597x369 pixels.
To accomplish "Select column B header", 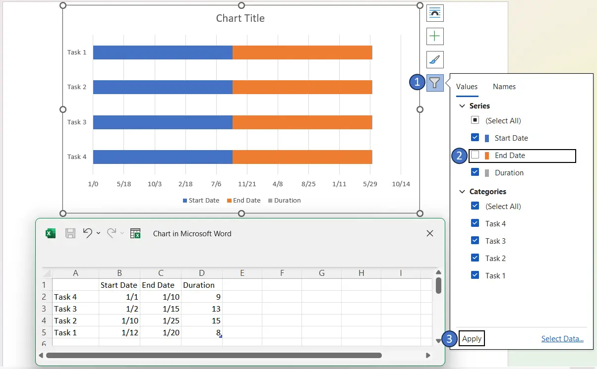I will pyautogui.click(x=119, y=273).
